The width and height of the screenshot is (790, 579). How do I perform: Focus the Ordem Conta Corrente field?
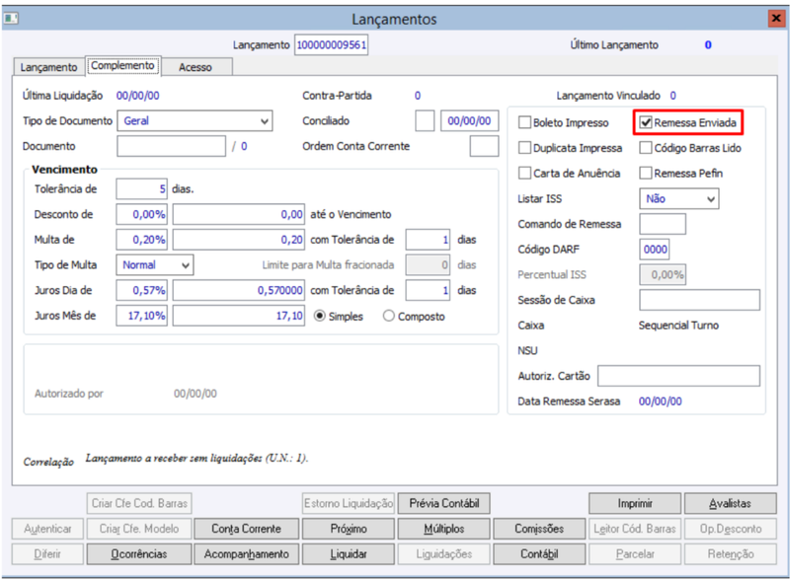pyautogui.click(x=484, y=146)
